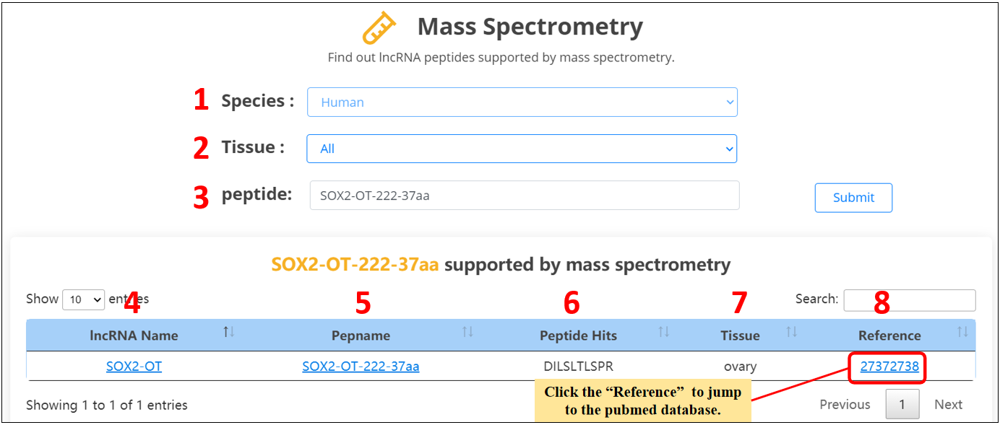This screenshot has width=1000, height=425.
Task: Sort Reference column using arrows
Action: (962, 332)
